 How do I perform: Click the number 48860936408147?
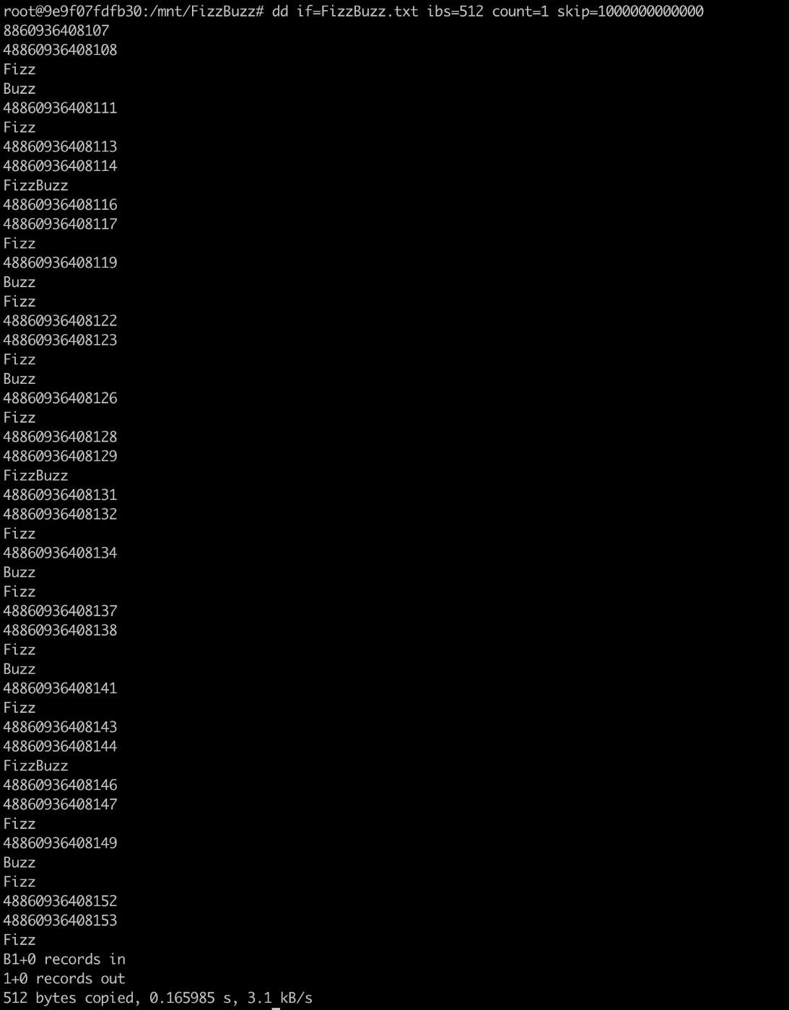(x=60, y=804)
